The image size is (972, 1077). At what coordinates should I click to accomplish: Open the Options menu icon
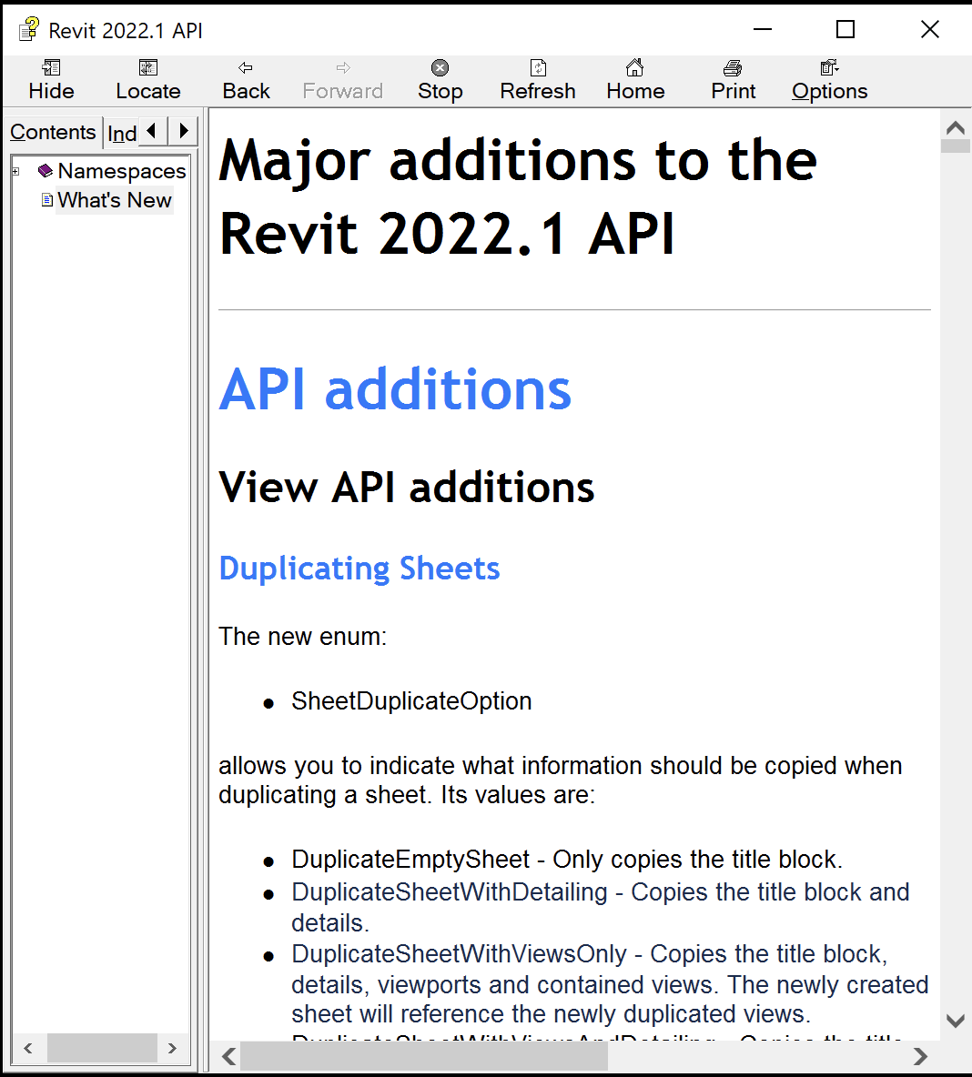pyautogui.click(x=827, y=67)
